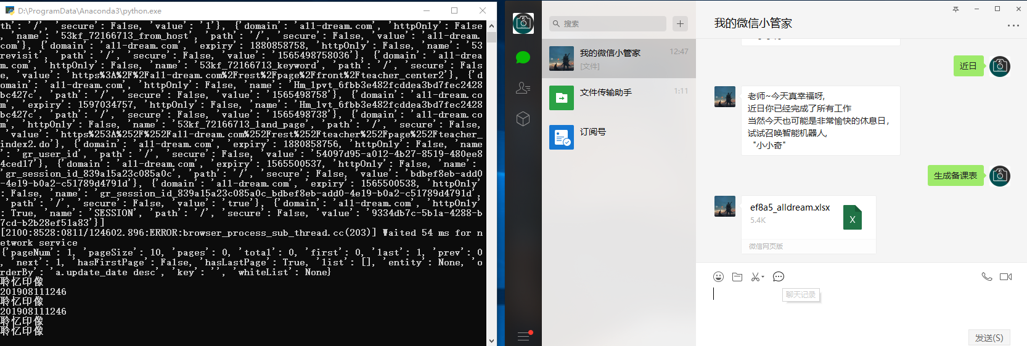Click the 文件传输助手 green folder avatar

pos(562,98)
